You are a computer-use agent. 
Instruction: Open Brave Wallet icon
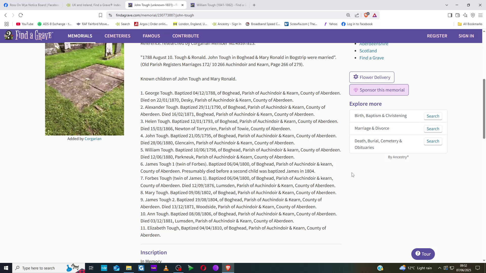tap(458, 15)
